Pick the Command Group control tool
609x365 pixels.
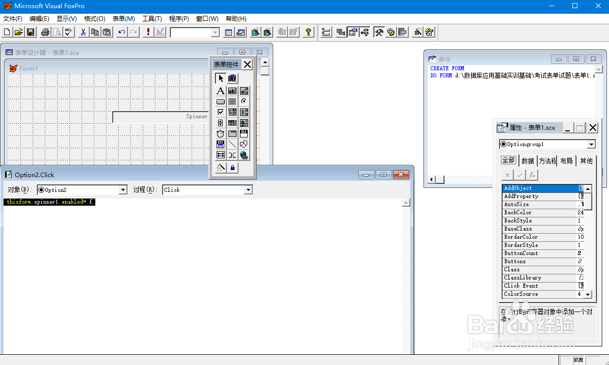[232, 102]
